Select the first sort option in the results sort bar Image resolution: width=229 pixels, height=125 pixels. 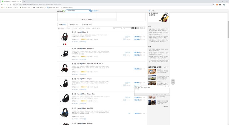[61, 28]
